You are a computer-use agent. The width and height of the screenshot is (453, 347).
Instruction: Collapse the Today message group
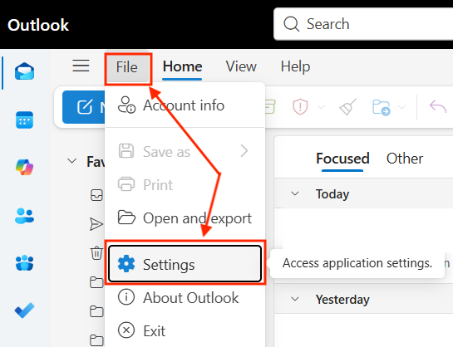coord(295,193)
